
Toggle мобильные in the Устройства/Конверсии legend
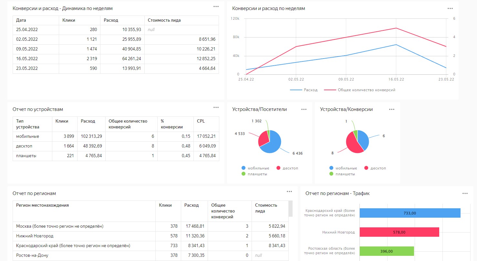[x=343, y=168]
